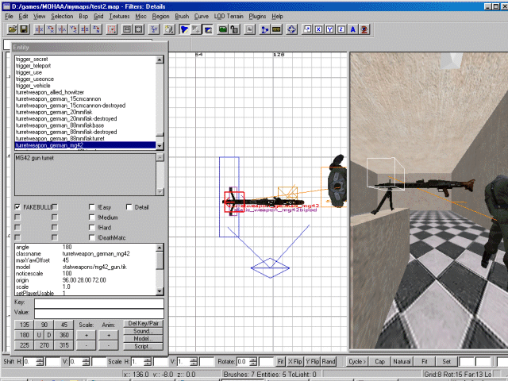Click the Key input field
Screen dimensions: 508x381
[x=99, y=302]
